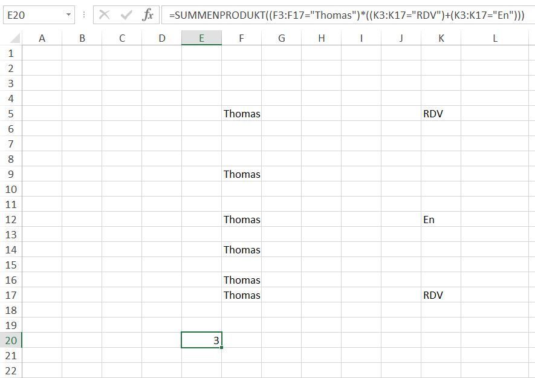This screenshot has width=535, height=378.
Task: Click cell K12 containing En
Action: pyautogui.click(x=441, y=219)
